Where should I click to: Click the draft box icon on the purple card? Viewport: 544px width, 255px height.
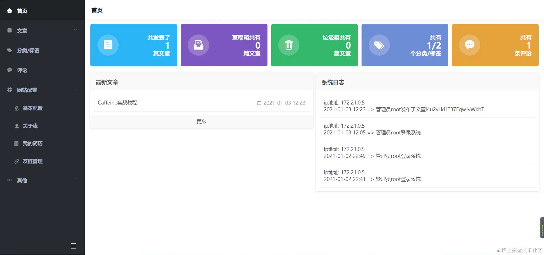tap(198, 45)
